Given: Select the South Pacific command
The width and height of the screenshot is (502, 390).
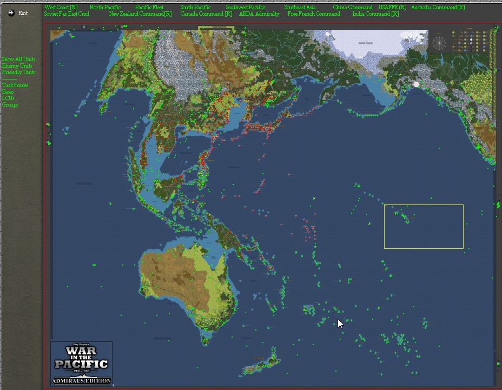Looking at the screenshot, I should 195,7.
